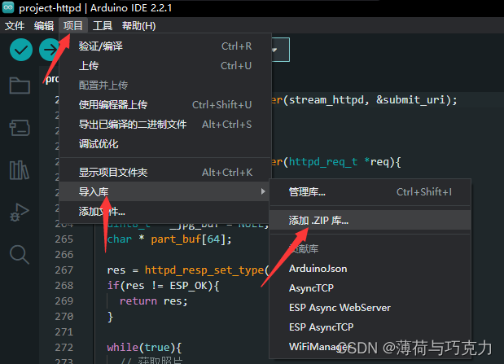Screen dimensions: 504x364
Task: Include the ESP Async WebServer library
Action: point(370,308)
